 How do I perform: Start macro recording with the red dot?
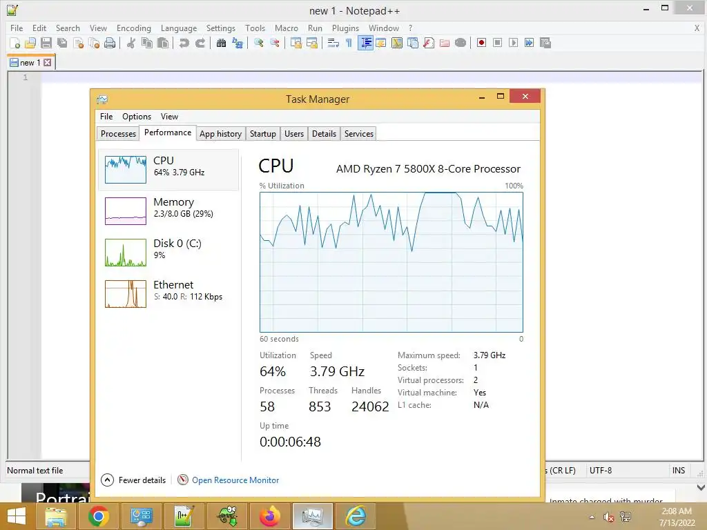[x=481, y=43]
